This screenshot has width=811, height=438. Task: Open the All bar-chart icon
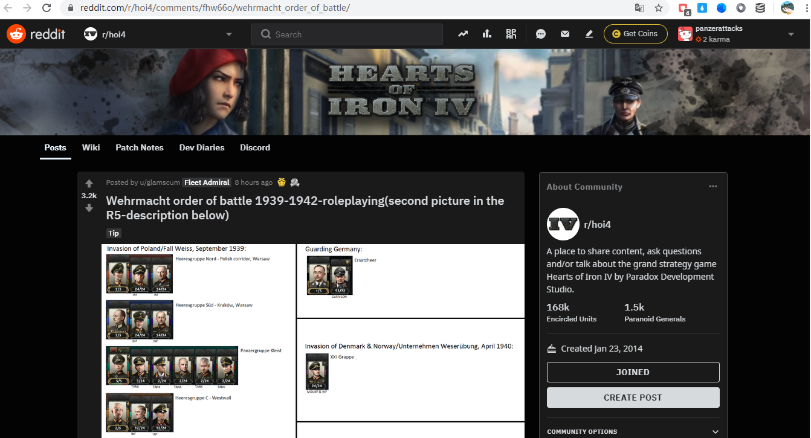[487, 34]
